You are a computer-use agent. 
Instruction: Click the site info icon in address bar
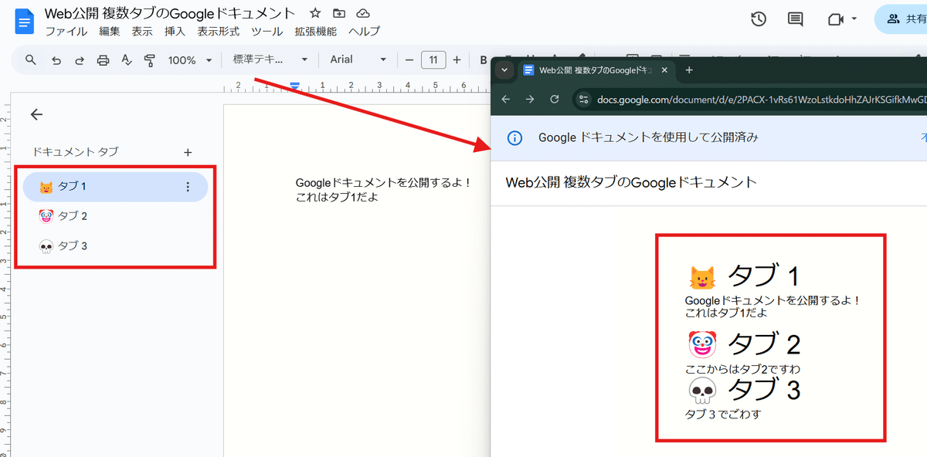pos(584,99)
